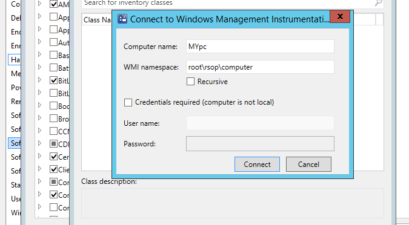This screenshot has height=225, width=409.
Task: Select the 'Use' entry in the left list
Action: tap(15, 199)
